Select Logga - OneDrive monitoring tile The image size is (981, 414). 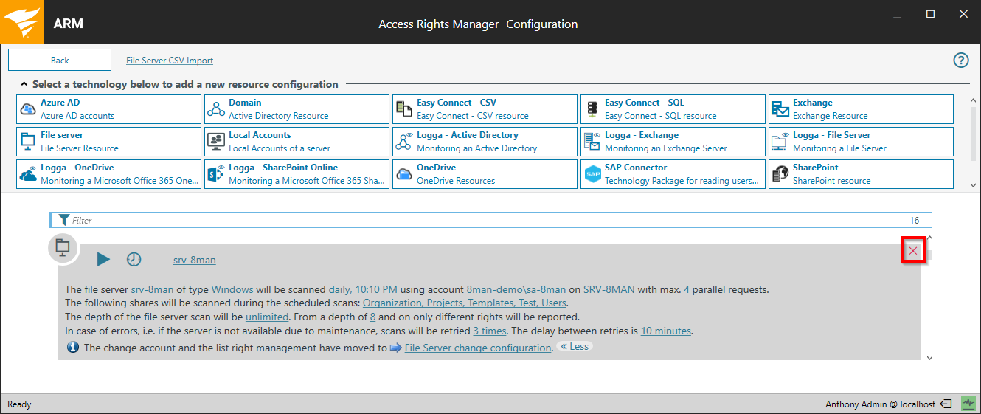[108, 174]
